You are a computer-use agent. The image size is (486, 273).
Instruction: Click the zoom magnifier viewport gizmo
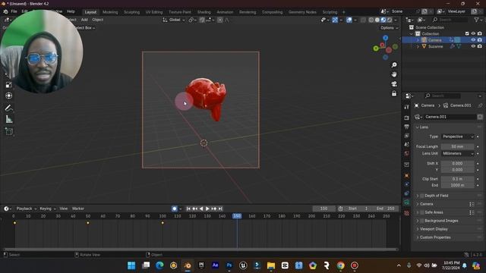[x=394, y=65]
